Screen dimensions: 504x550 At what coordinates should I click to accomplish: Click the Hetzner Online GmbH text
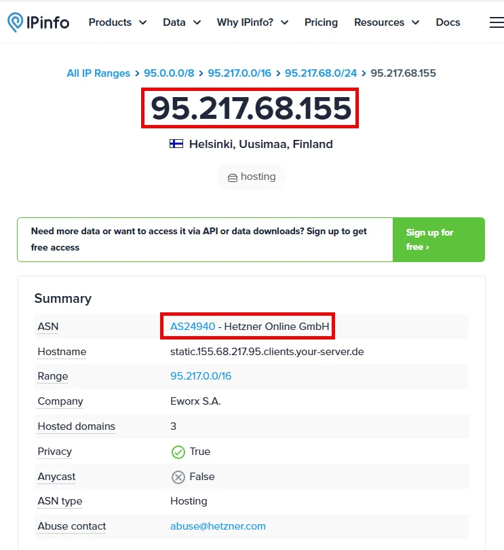(277, 326)
